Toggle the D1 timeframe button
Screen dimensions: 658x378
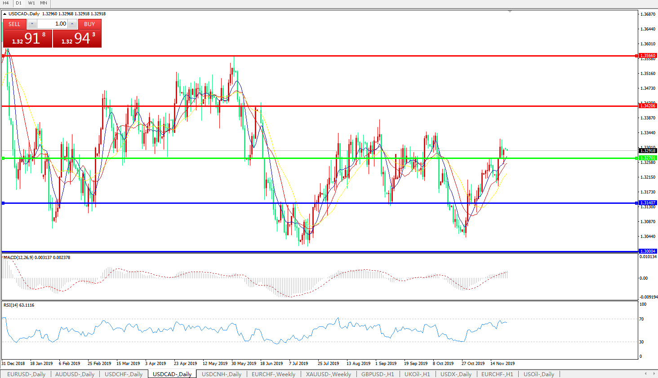[18, 3]
